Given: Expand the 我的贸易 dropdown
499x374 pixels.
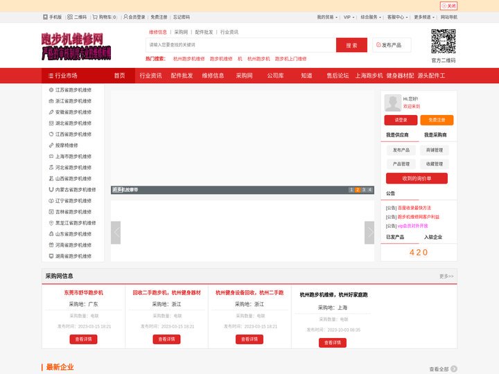Looking at the screenshot, I should tap(327, 17).
